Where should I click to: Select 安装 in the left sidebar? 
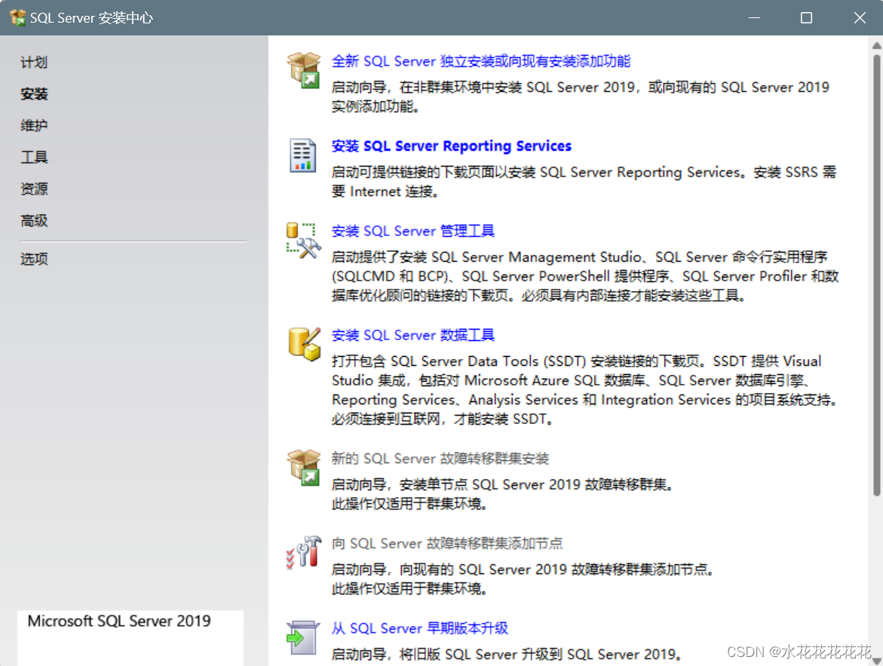pyautogui.click(x=34, y=94)
